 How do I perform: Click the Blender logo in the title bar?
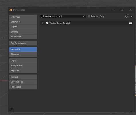pyautogui.click(x=11, y=10)
